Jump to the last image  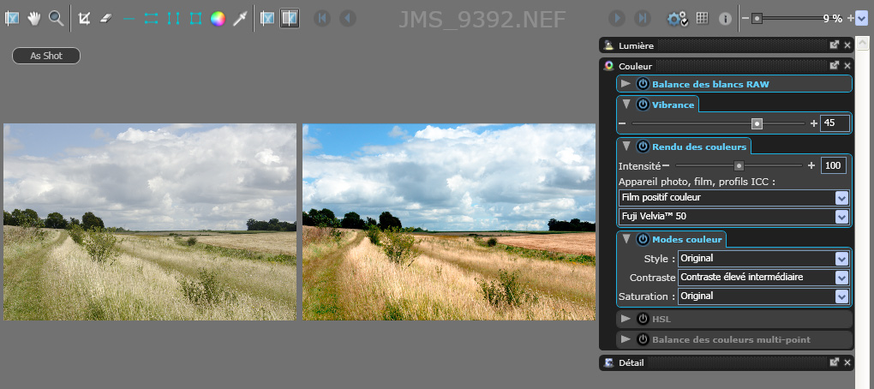point(643,18)
